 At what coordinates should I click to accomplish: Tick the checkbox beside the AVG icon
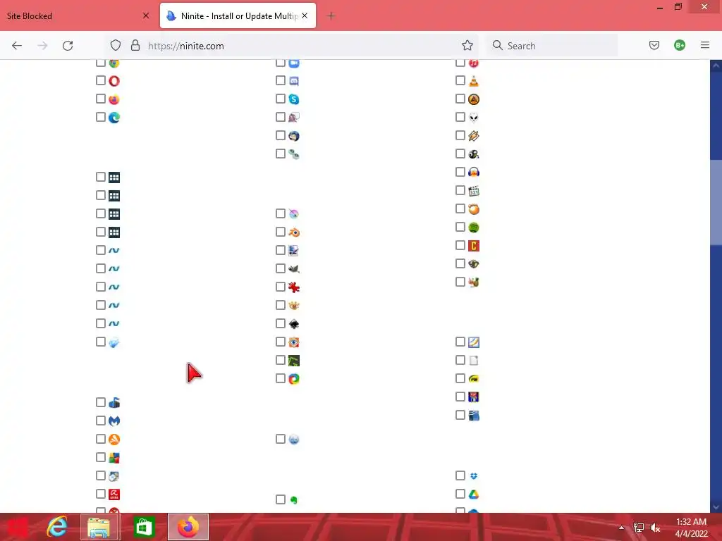(101, 457)
